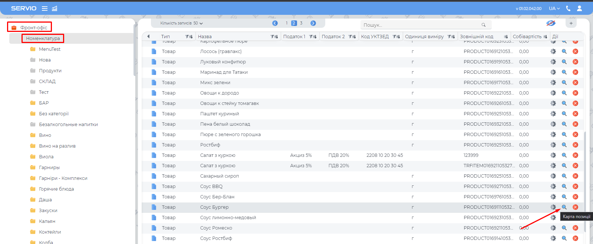Click the statistics chart icon in header

pyautogui.click(x=55, y=9)
